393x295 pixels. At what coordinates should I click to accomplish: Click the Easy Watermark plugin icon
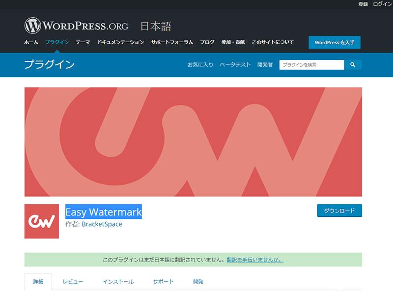(x=42, y=221)
